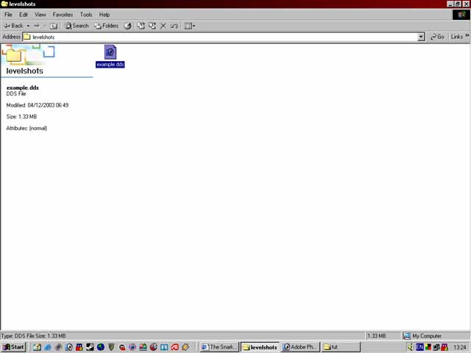Image resolution: width=471 pixels, height=353 pixels.
Task: Click the Copy To toolbar icon
Action: [152, 26]
